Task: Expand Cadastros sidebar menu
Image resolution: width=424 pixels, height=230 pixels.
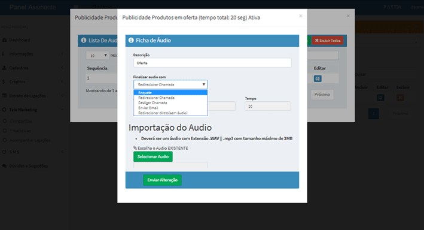Action: (32, 68)
